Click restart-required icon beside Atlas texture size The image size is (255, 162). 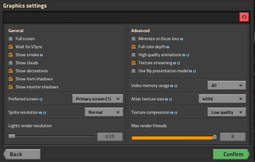170,100
